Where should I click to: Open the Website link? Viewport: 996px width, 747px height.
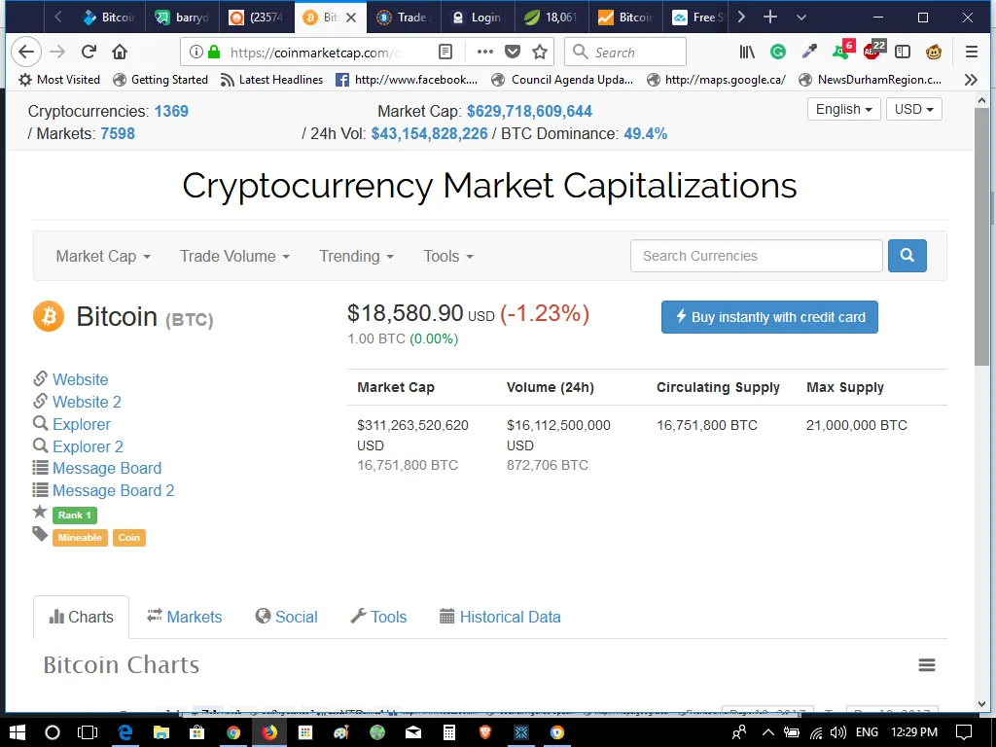click(x=80, y=379)
